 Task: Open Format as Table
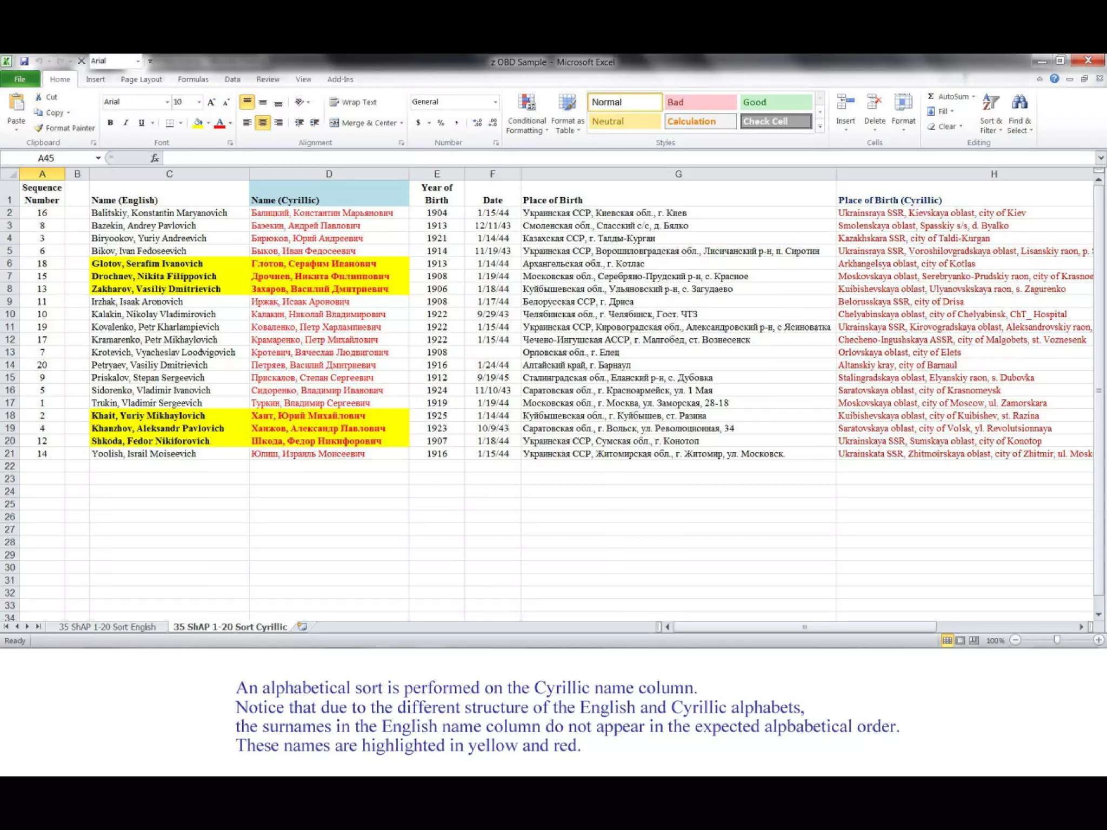[567, 113]
